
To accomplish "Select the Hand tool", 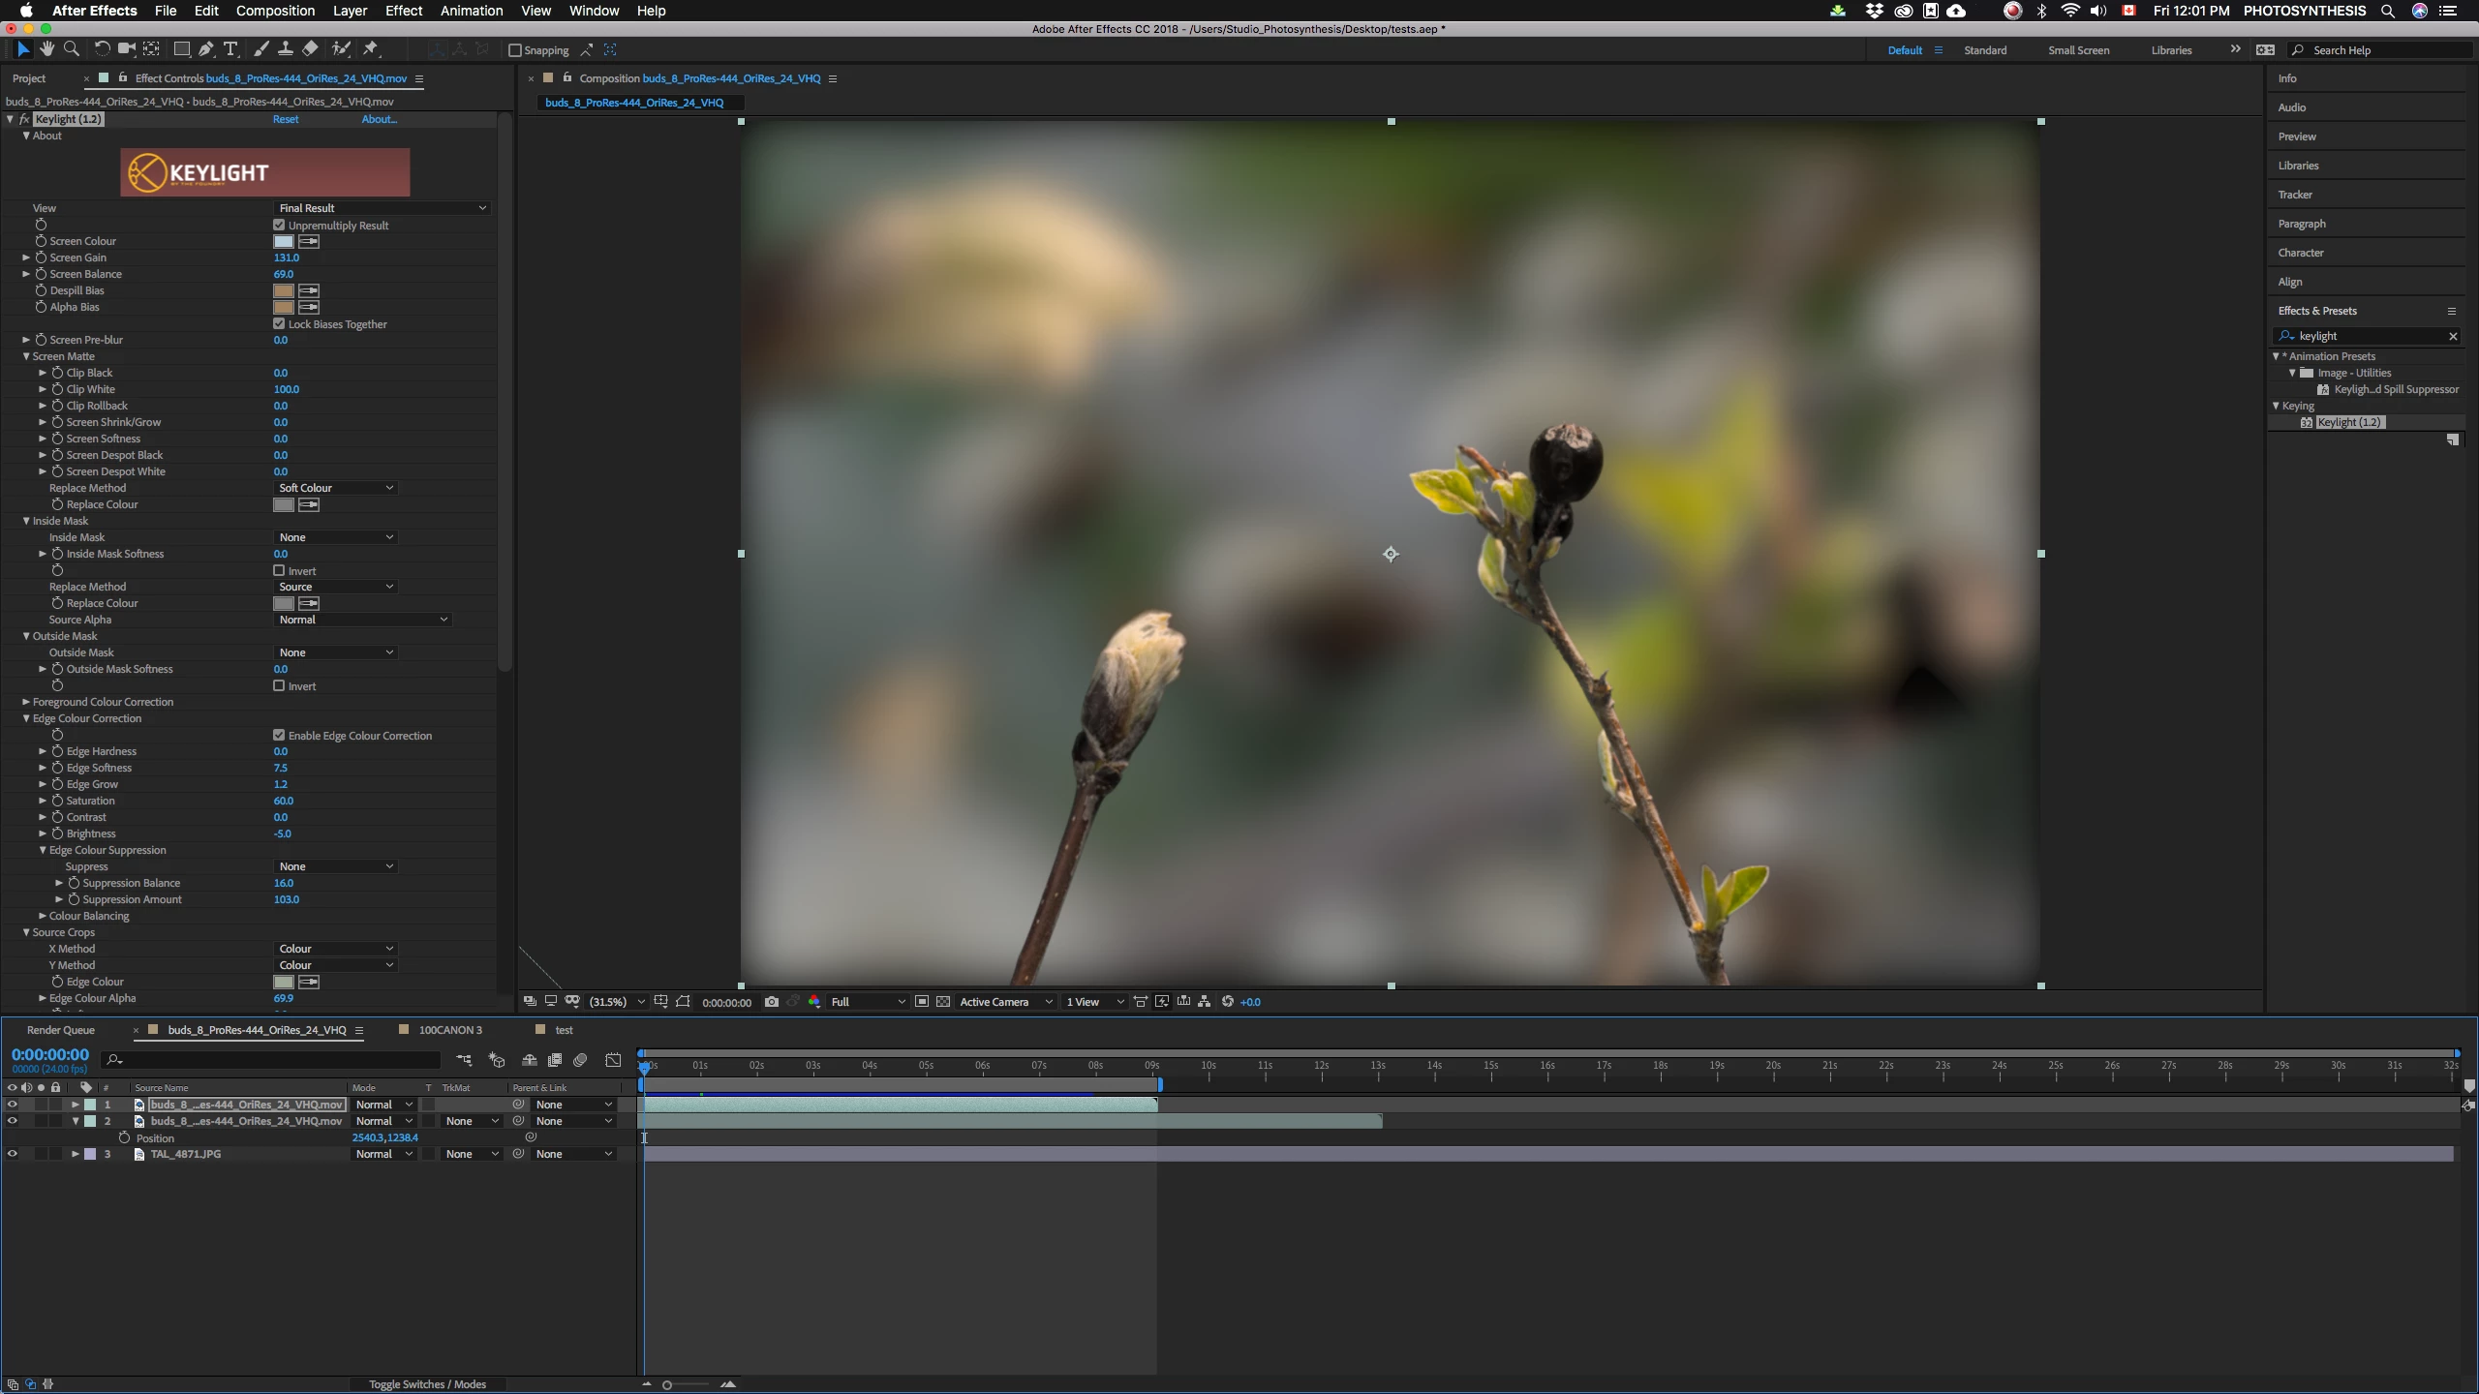I will (46, 48).
